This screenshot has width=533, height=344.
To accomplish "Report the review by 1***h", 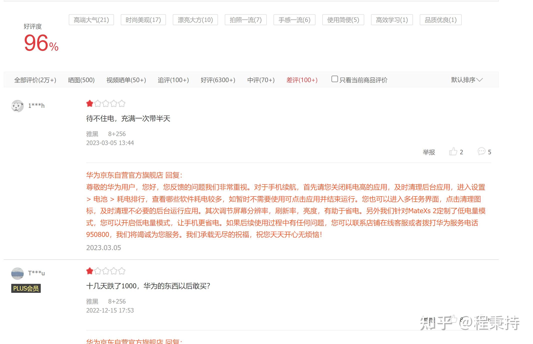I will [429, 152].
